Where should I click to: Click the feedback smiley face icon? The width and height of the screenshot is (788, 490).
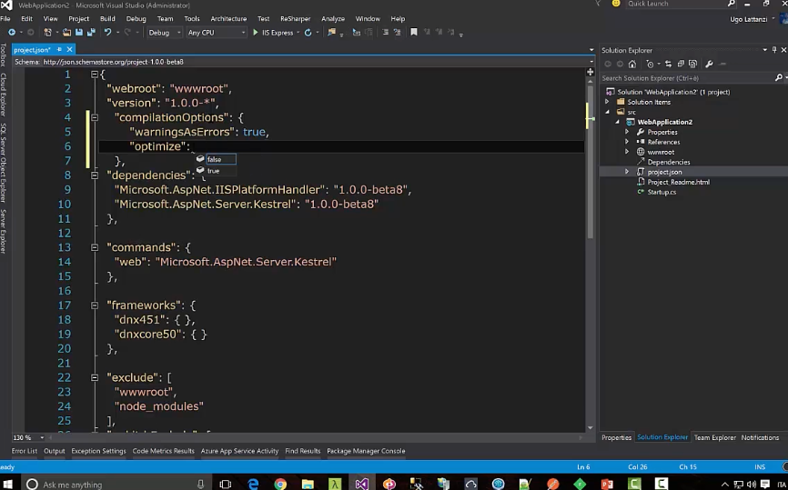point(616,4)
